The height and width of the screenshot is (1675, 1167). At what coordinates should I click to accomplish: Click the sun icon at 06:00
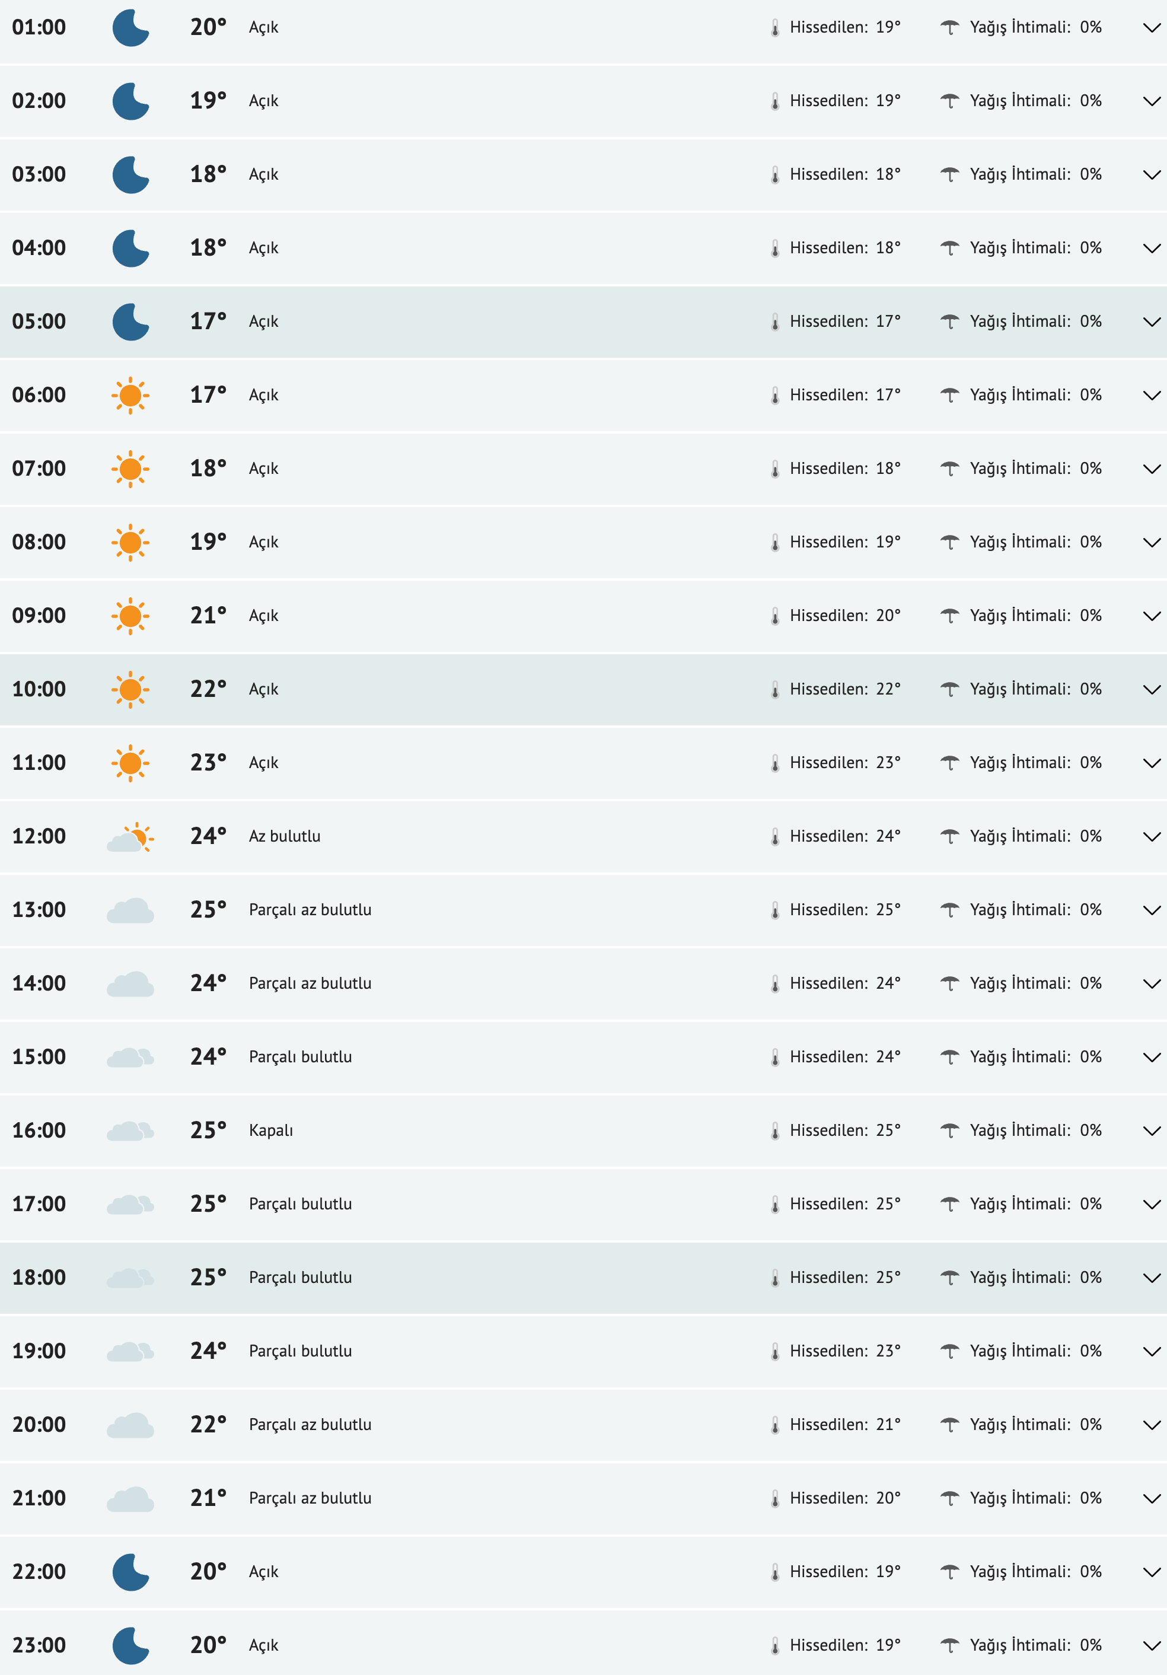[130, 396]
